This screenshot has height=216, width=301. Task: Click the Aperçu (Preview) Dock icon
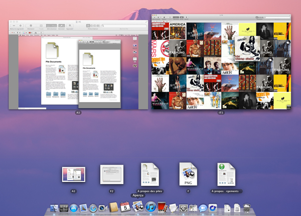(x=138, y=206)
